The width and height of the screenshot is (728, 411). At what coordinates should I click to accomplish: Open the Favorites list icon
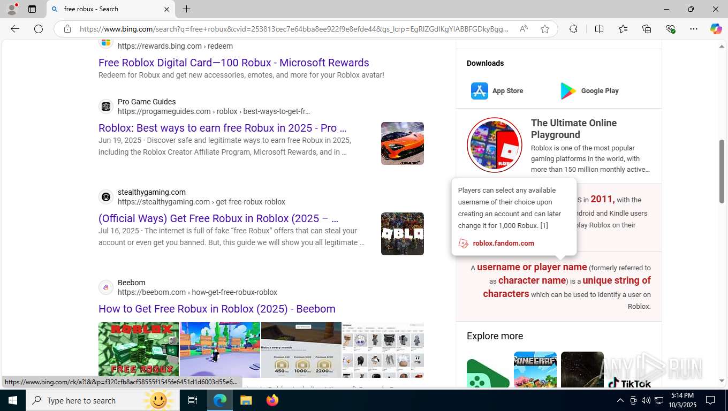pos(623,29)
